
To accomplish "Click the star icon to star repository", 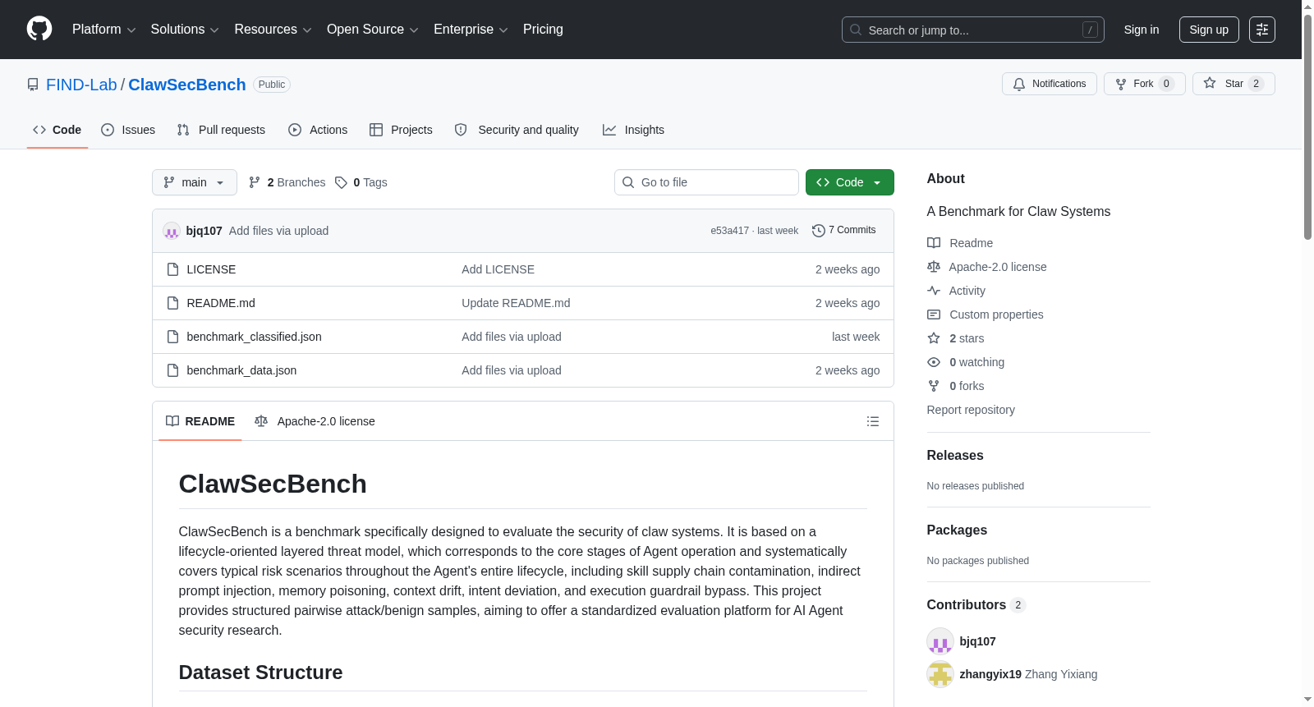I will pyautogui.click(x=1210, y=83).
